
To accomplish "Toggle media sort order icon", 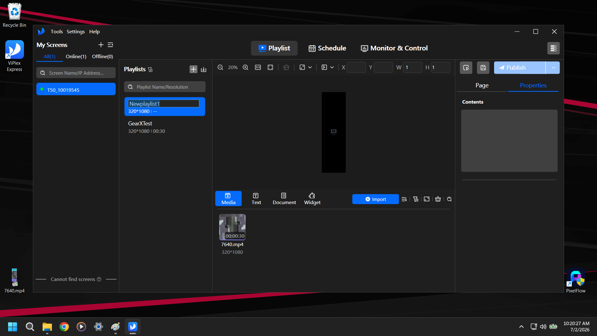I will click(404, 199).
